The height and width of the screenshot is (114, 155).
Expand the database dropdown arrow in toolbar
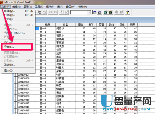click(x=89, y=12)
